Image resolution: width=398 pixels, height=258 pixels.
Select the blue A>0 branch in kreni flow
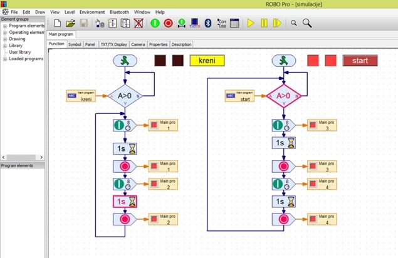pos(125,96)
